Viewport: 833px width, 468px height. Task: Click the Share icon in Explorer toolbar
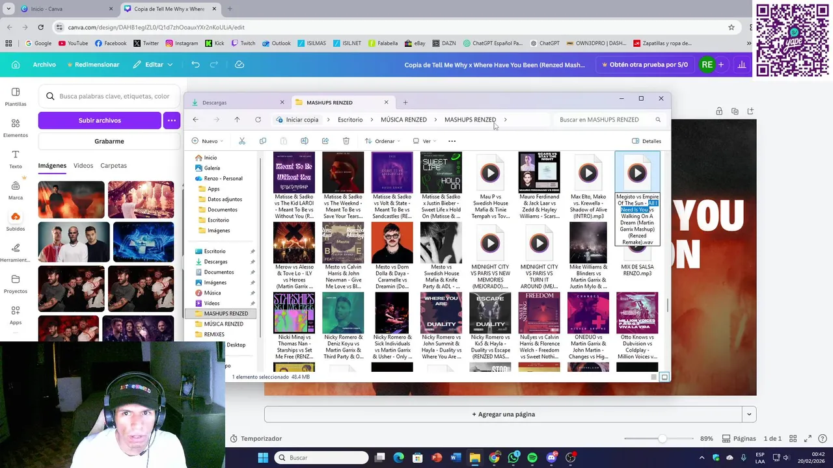[325, 141]
